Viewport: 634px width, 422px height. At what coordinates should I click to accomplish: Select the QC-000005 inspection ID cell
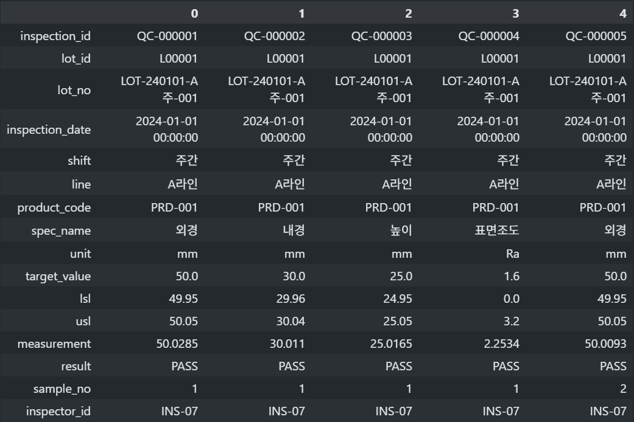(596, 36)
